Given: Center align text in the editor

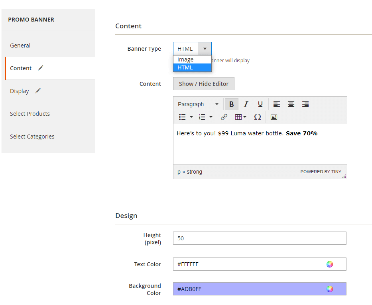Looking at the screenshot, I should (291, 104).
